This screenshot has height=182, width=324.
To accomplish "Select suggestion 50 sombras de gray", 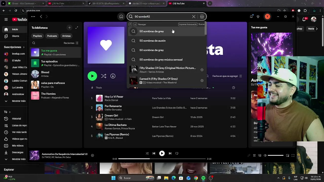I will coord(167,50).
